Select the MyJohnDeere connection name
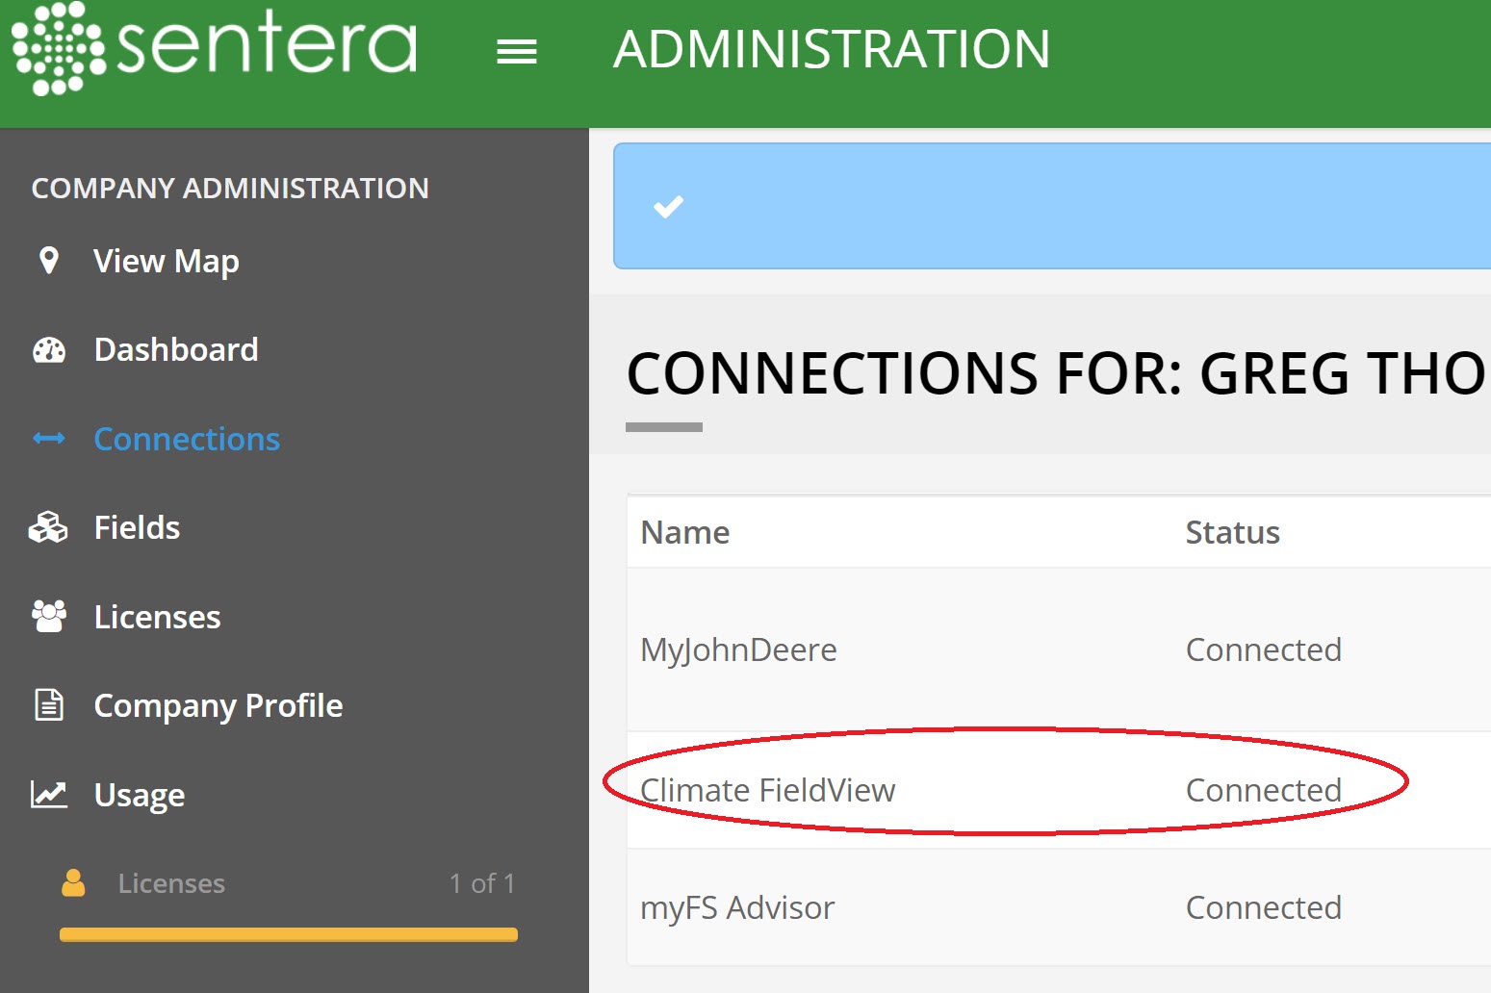1491x993 pixels. (738, 650)
